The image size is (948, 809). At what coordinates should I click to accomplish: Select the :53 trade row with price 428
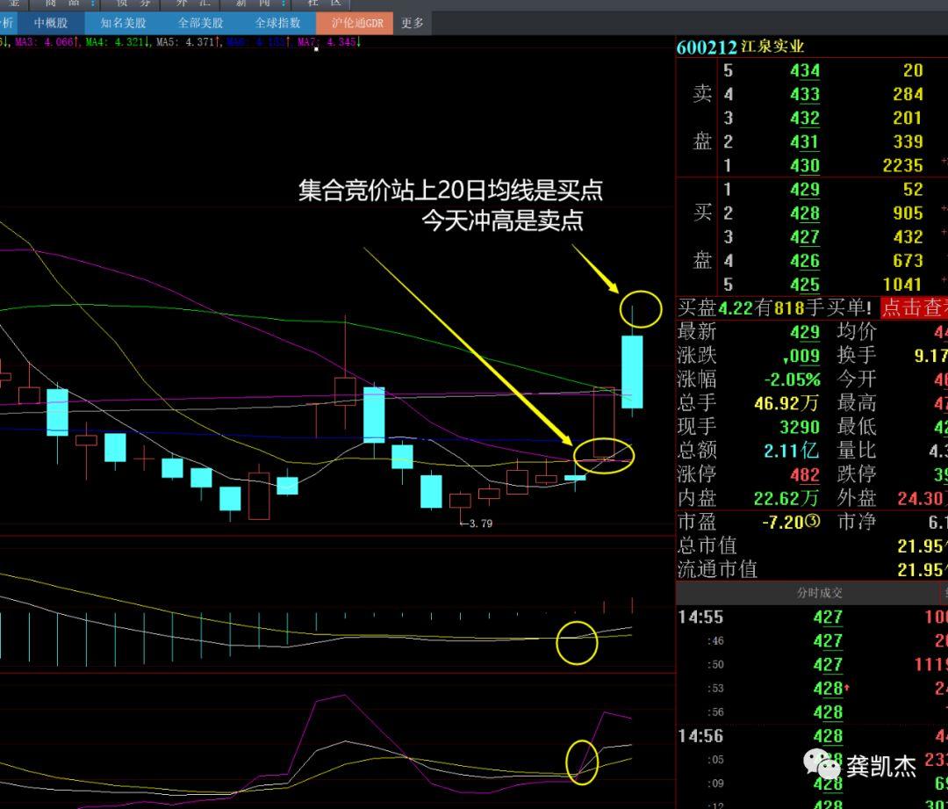812,689
